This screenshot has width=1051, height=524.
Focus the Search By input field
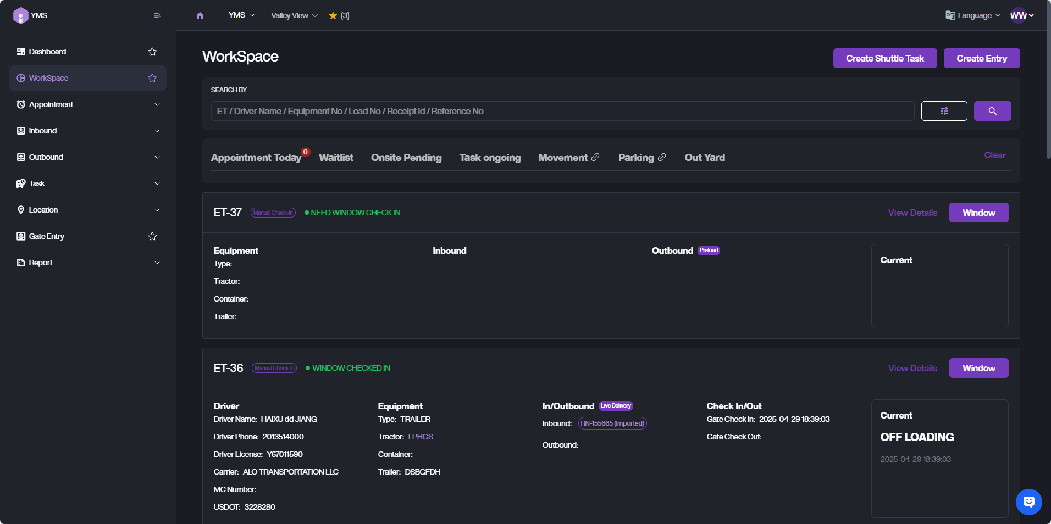click(562, 111)
